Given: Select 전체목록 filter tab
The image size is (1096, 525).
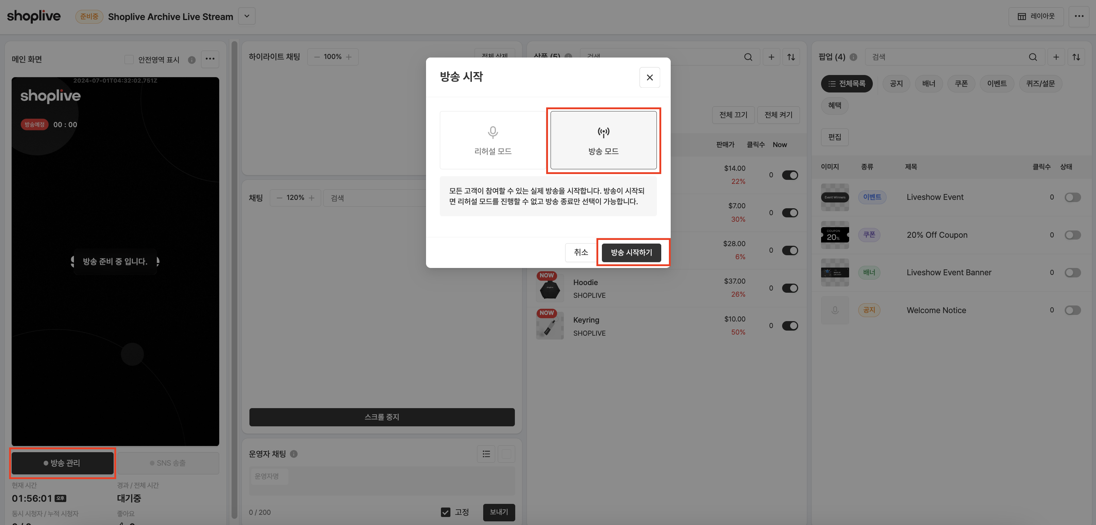Looking at the screenshot, I should (x=847, y=84).
